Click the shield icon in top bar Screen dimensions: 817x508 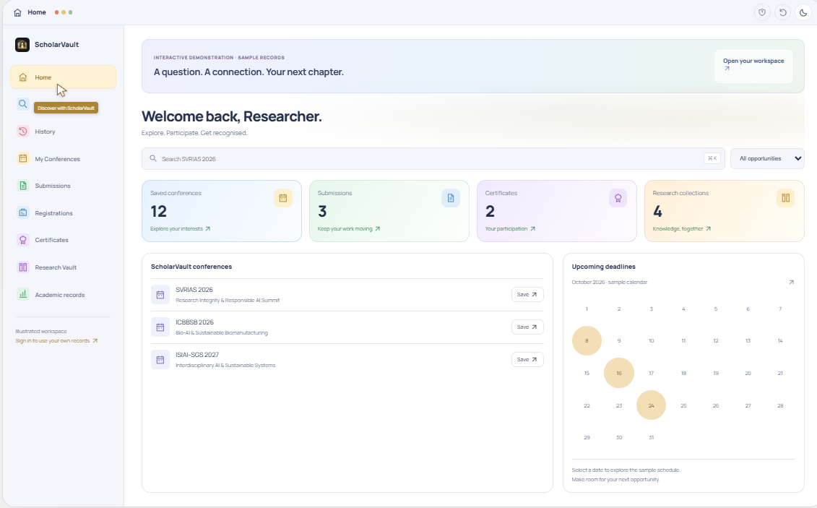(762, 12)
